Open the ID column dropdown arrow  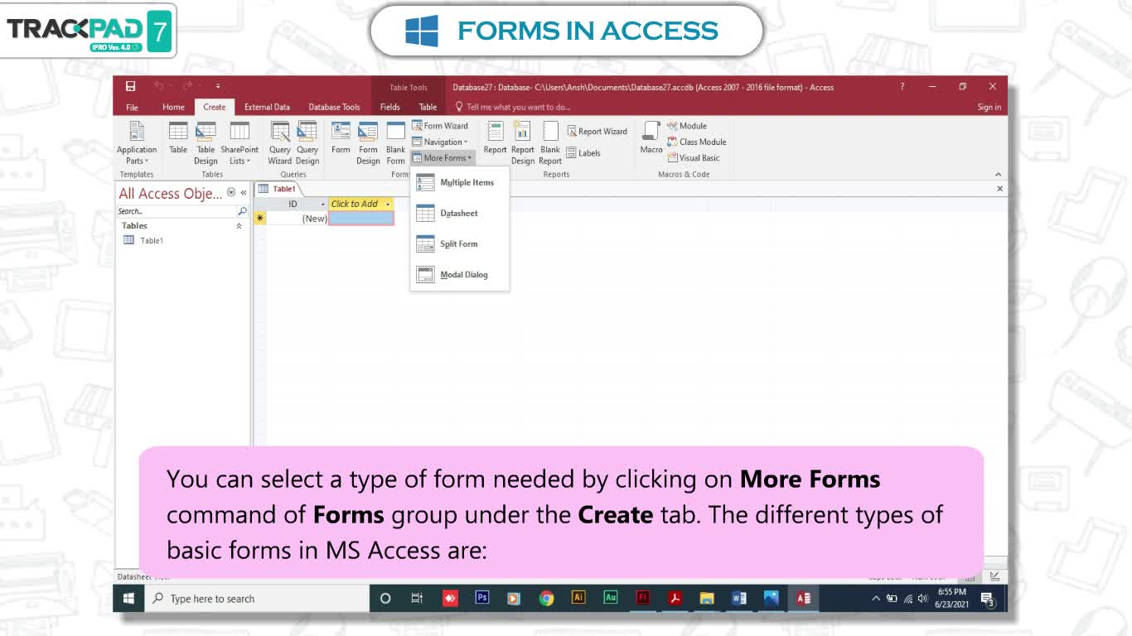(x=323, y=204)
